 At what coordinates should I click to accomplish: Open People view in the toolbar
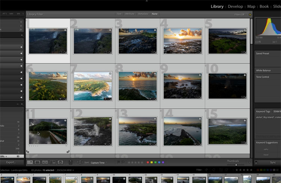click(x=60, y=162)
